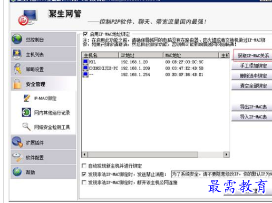The height and width of the screenshot is (203, 272).
Task: Click 删除选中绑定 button
Action: pos(252,76)
